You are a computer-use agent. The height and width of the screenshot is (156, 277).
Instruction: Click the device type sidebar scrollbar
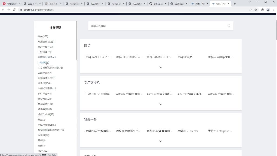77,41
